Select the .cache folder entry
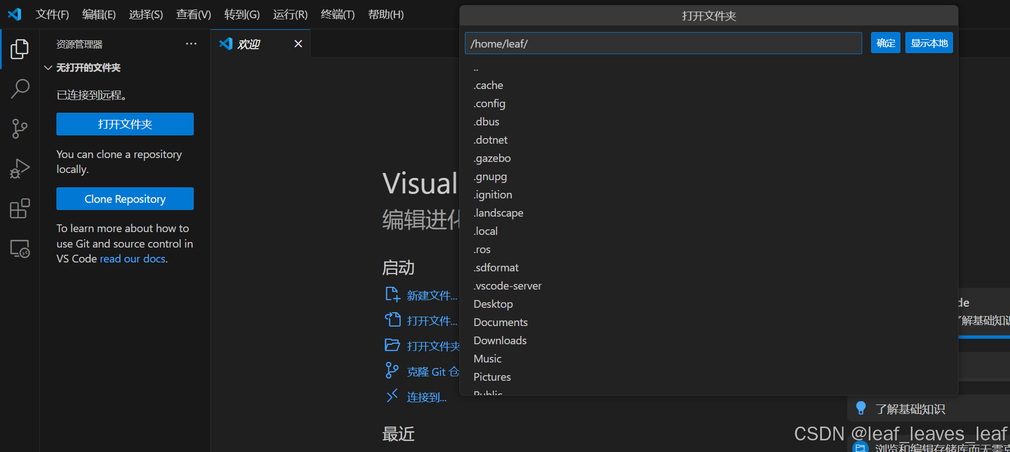The width and height of the screenshot is (1010, 452). point(709,85)
